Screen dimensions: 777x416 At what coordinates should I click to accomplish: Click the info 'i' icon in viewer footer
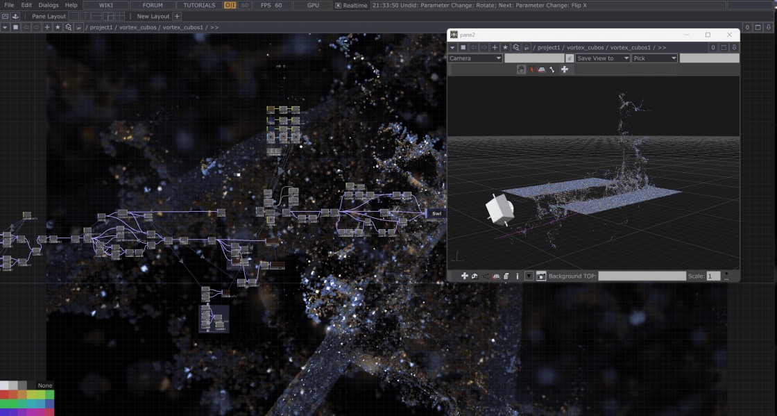(518, 276)
